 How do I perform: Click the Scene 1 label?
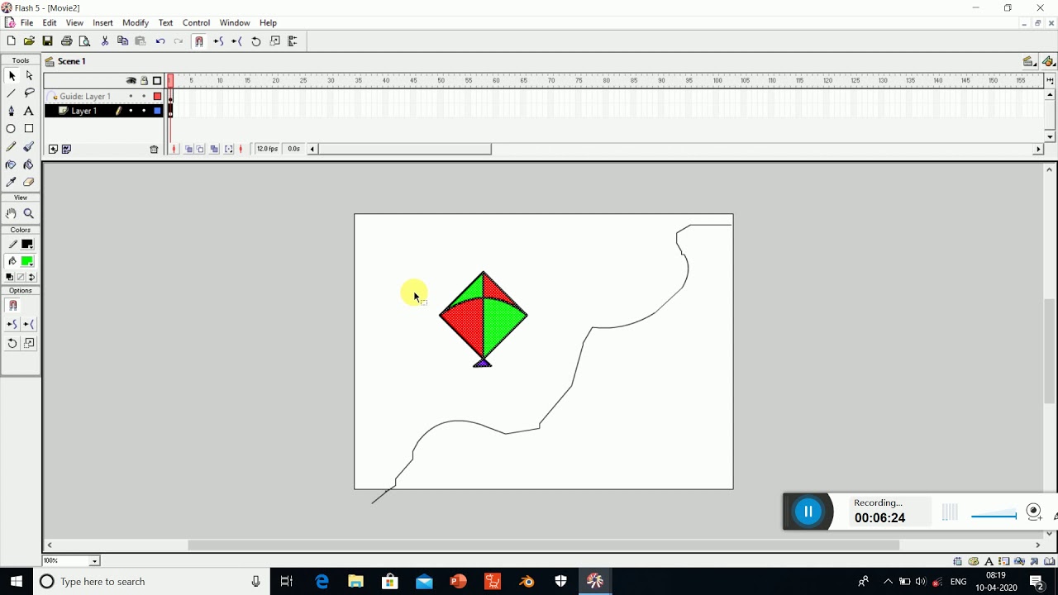click(72, 61)
